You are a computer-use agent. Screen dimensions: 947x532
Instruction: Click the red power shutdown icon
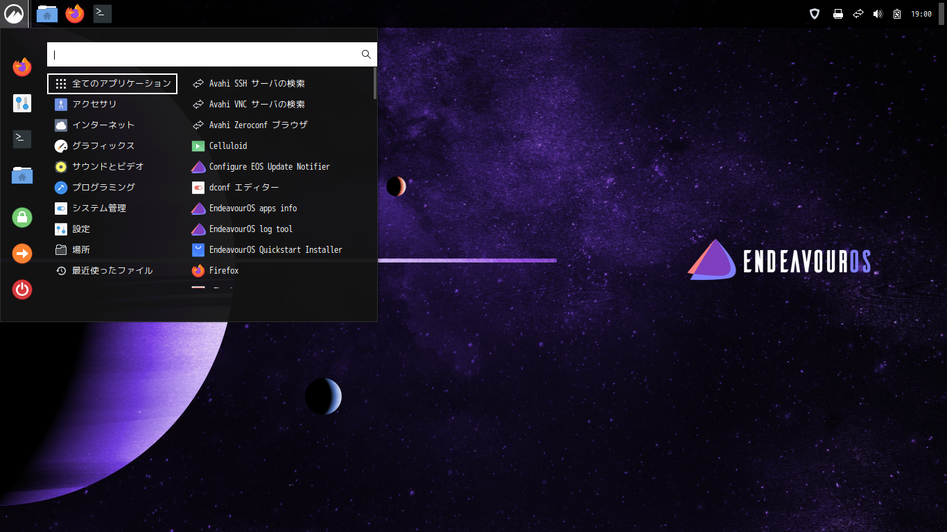22,290
